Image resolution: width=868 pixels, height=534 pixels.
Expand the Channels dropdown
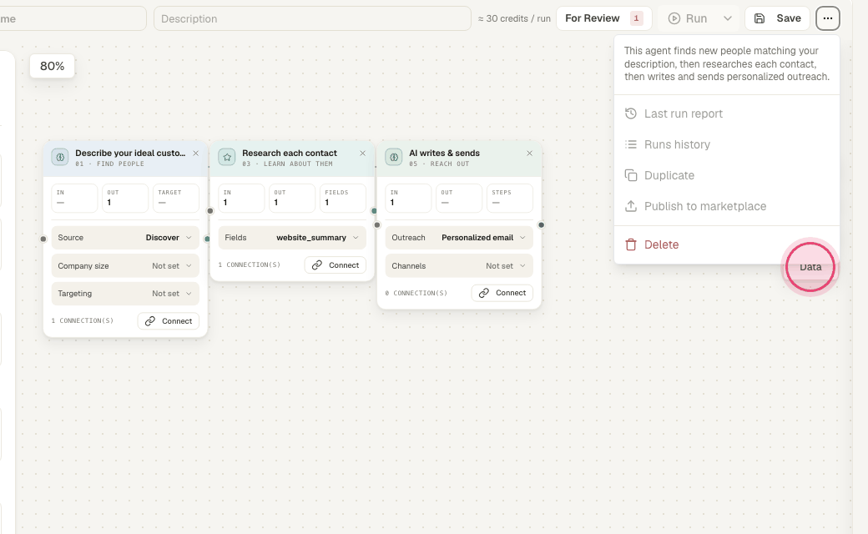pos(459,265)
